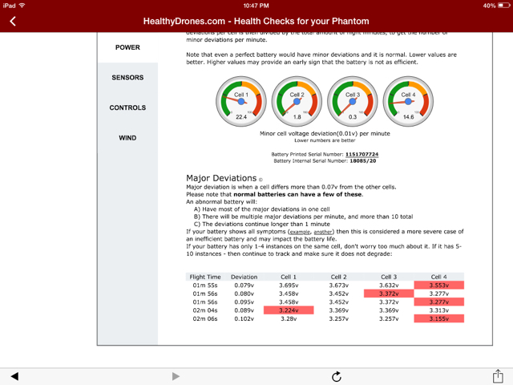This screenshot has height=385, width=513.
Task: Click highlighted cell 3.277v in 0.095v row
Action: (438, 302)
